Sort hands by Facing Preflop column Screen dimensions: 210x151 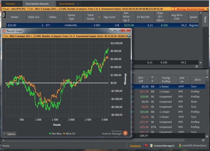[x=166, y=80]
